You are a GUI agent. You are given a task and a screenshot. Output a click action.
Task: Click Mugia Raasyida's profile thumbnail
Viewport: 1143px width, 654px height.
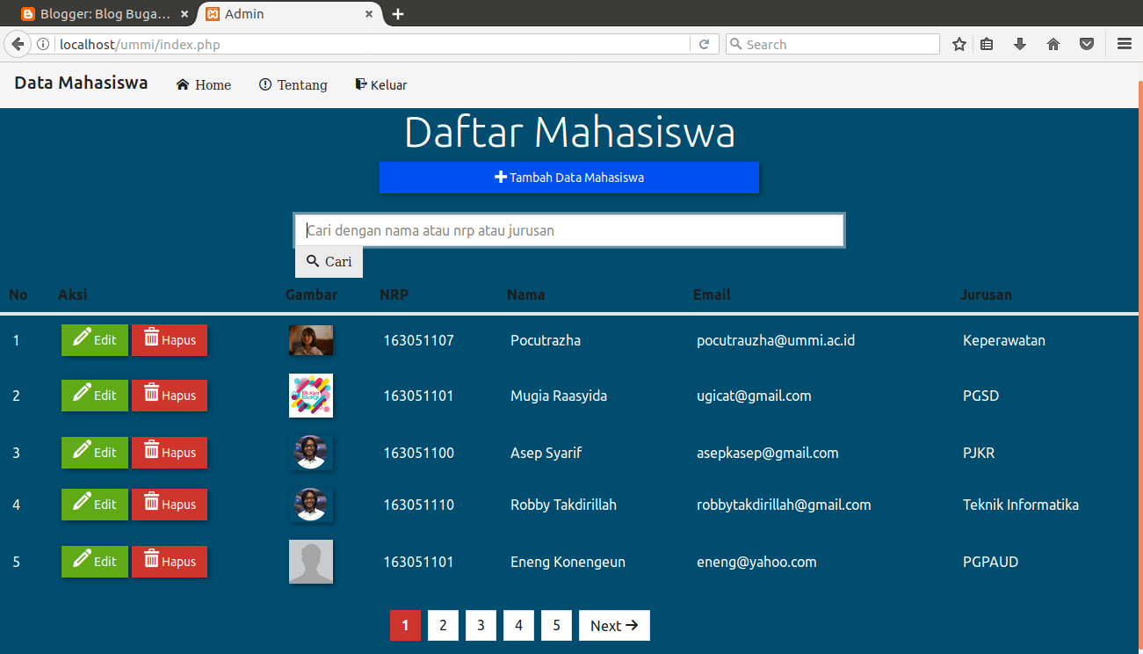pyautogui.click(x=310, y=396)
